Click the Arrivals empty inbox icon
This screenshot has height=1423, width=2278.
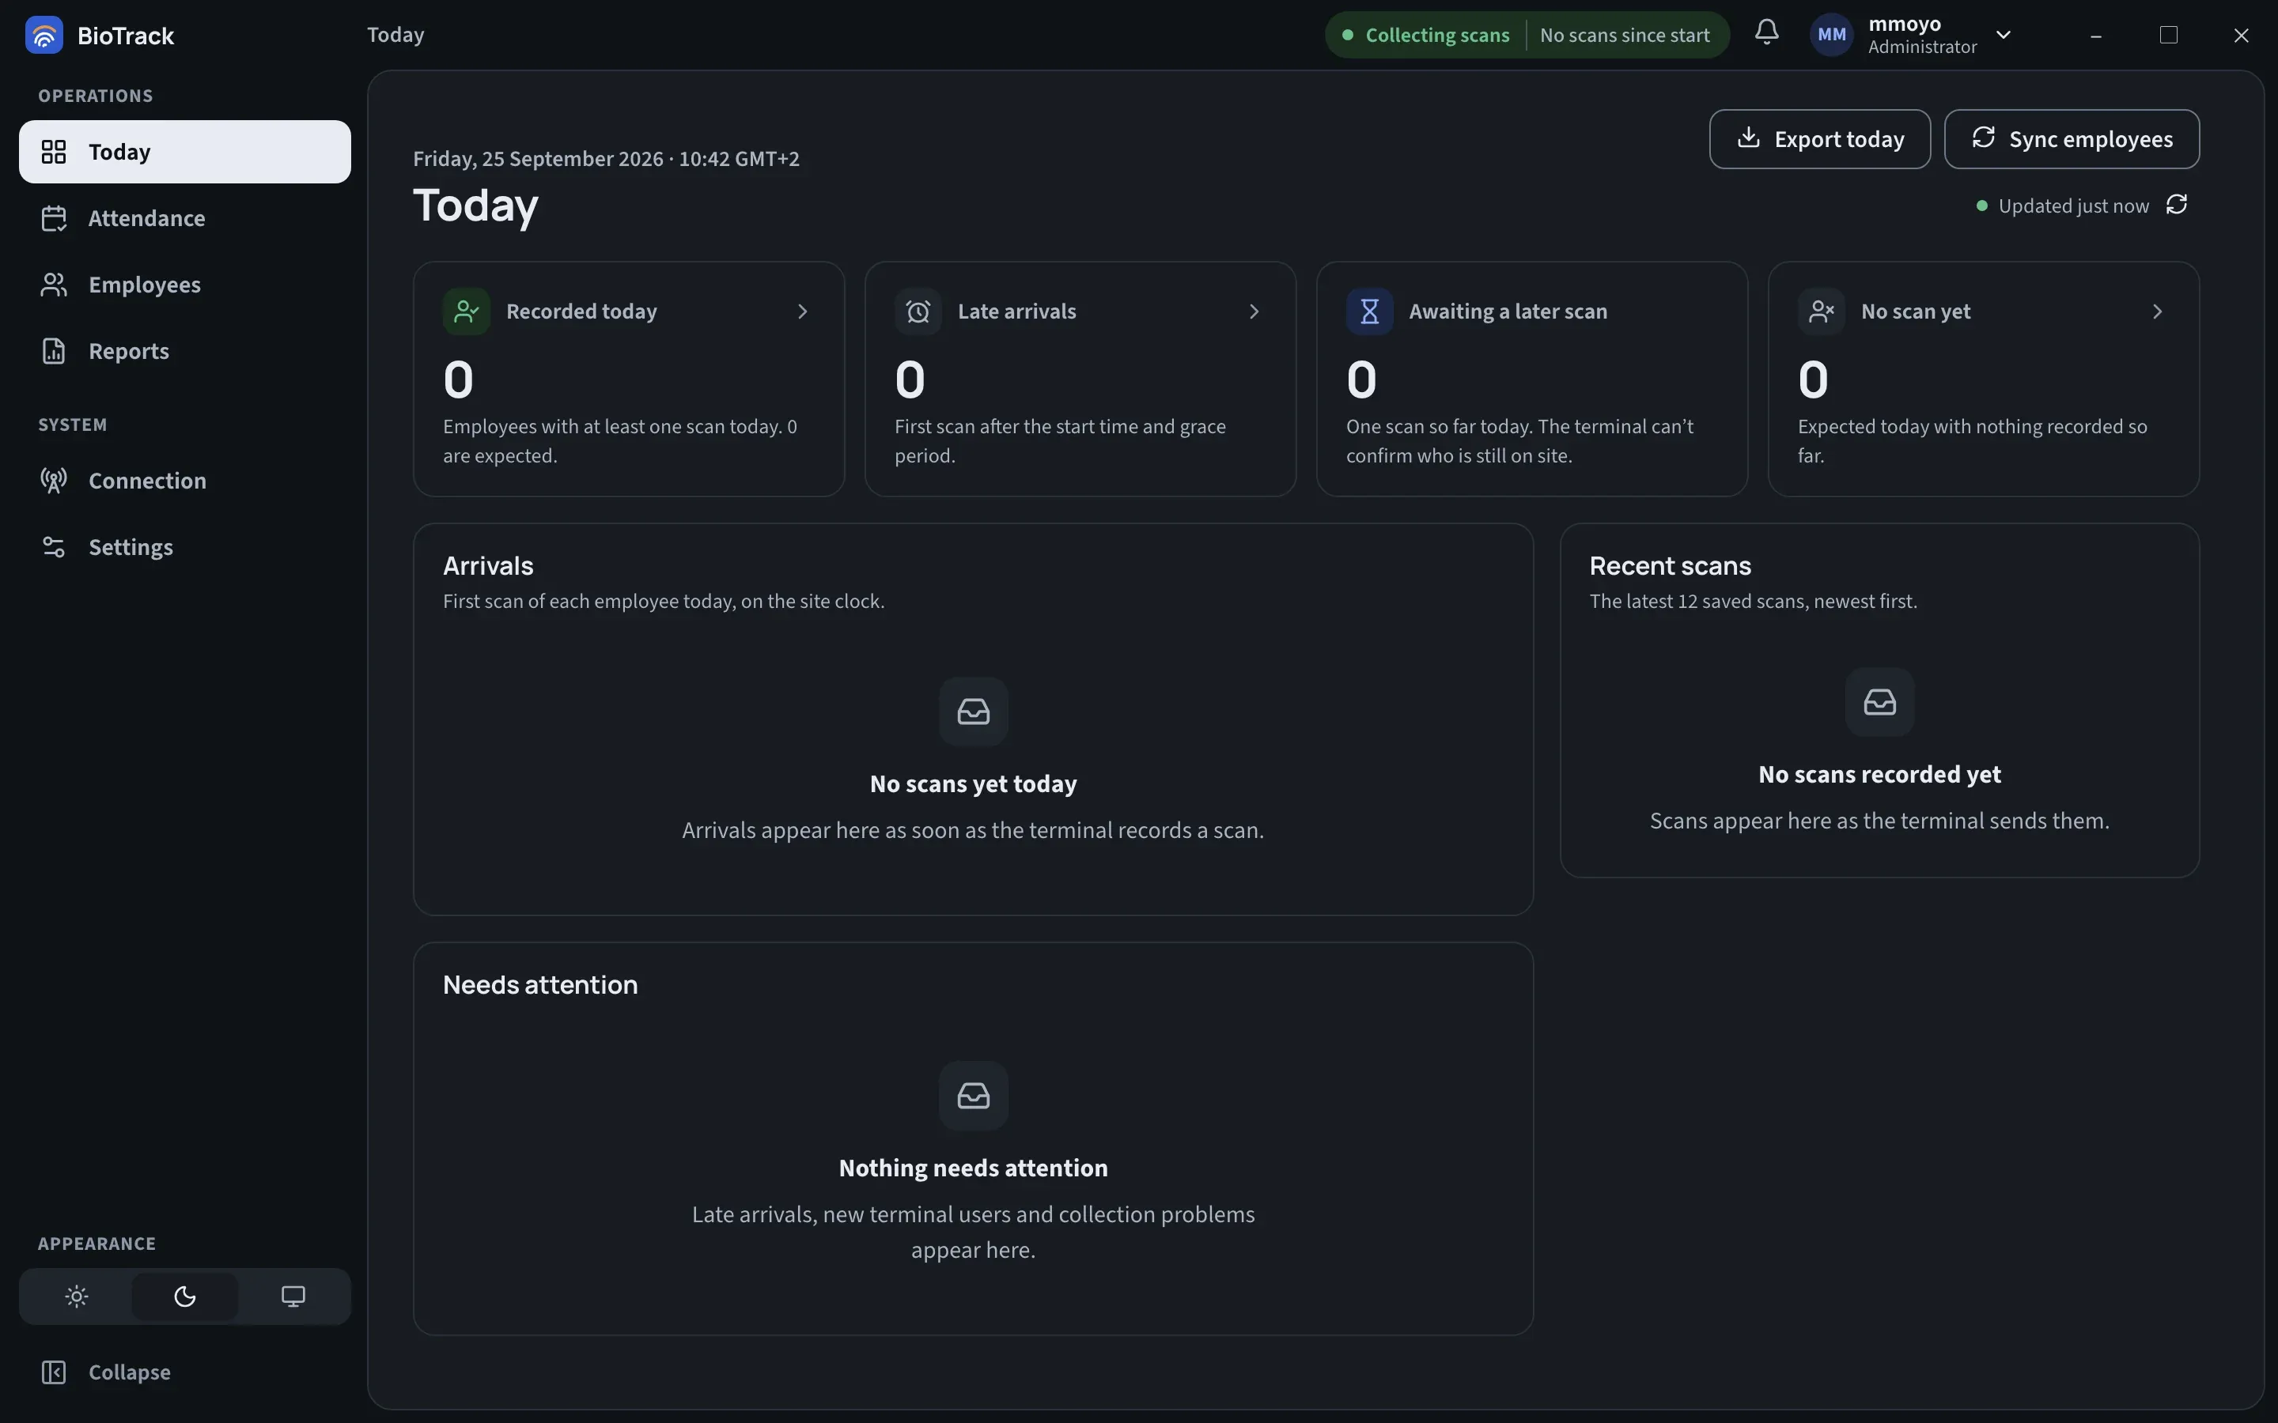(x=974, y=711)
